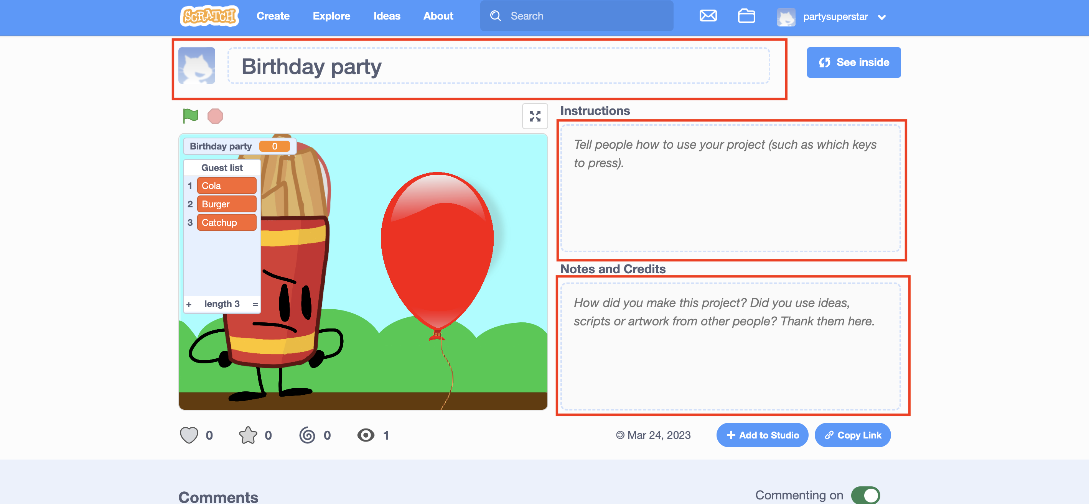Expand the partysuperstar account dropdown arrow

tap(882, 17)
